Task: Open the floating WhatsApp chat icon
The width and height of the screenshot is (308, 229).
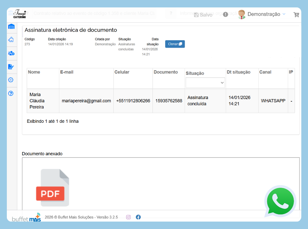Action: [280, 201]
